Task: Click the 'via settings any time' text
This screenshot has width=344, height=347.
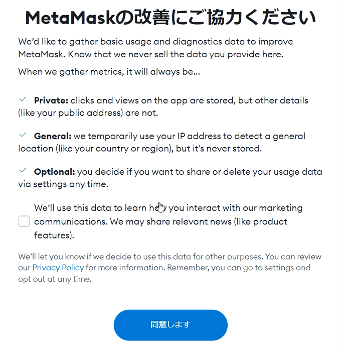Action: [x=63, y=184]
